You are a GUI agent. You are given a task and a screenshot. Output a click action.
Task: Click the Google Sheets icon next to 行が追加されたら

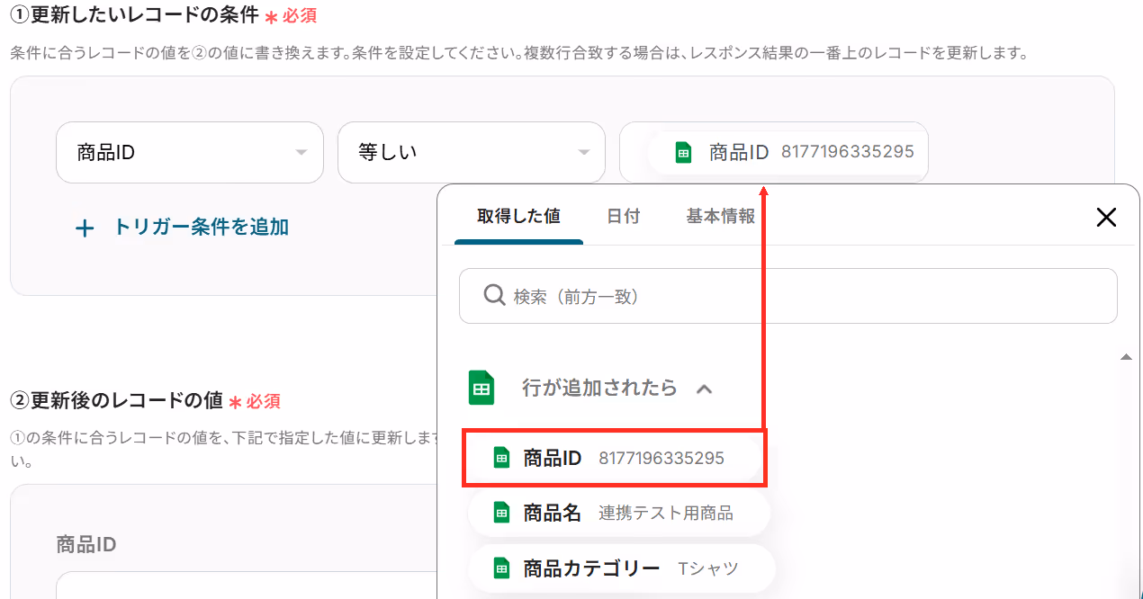click(481, 388)
